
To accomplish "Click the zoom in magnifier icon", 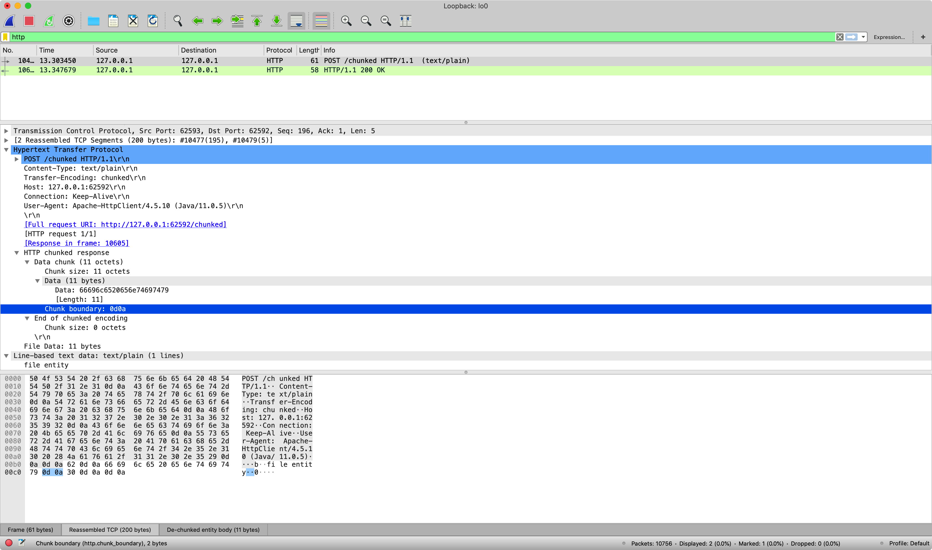I will [346, 21].
